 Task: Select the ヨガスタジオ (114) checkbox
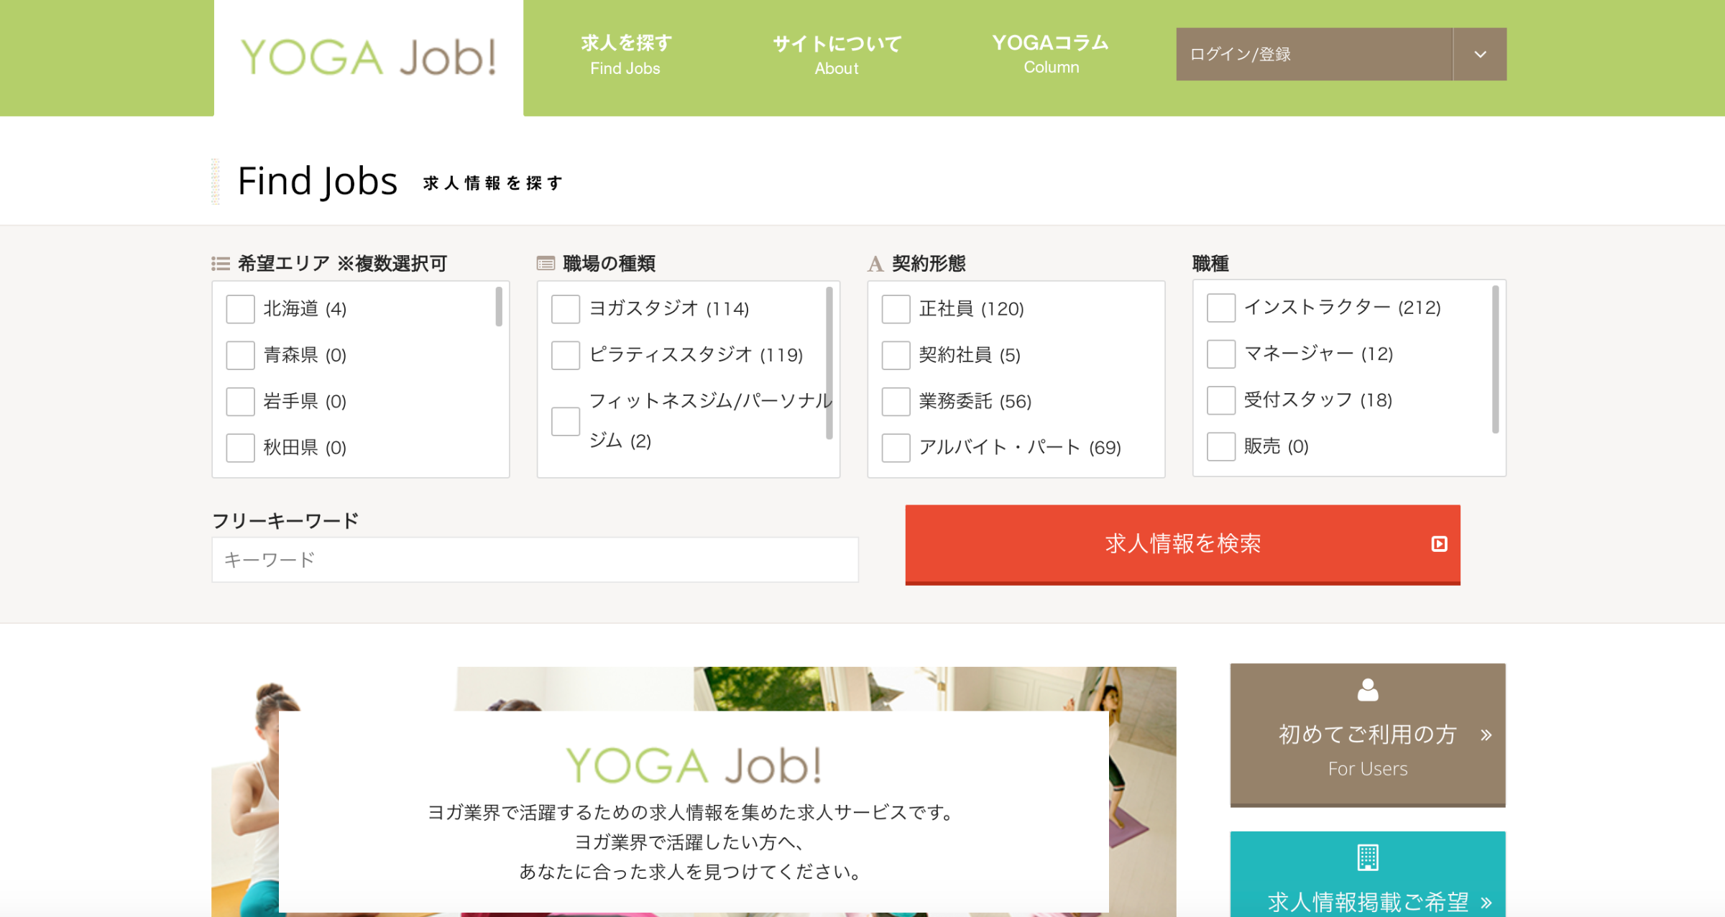pyautogui.click(x=566, y=309)
